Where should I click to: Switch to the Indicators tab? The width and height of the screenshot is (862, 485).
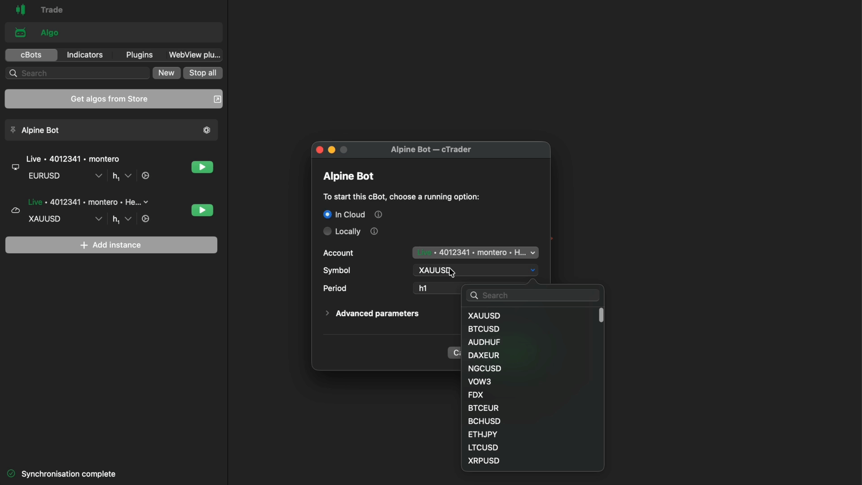[85, 55]
